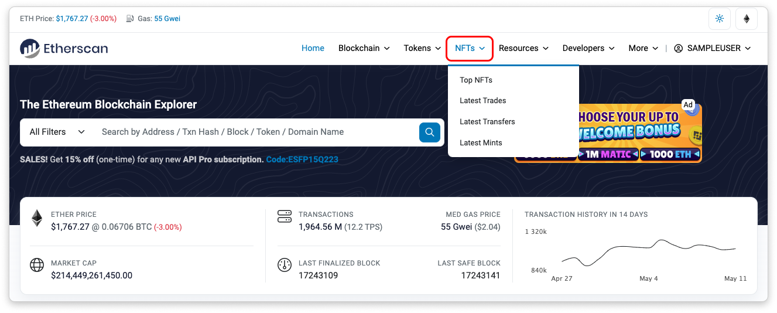The image size is (777, 313).
Task: Expand the SAMPLEUSER account menu
Action: [712, 48]
